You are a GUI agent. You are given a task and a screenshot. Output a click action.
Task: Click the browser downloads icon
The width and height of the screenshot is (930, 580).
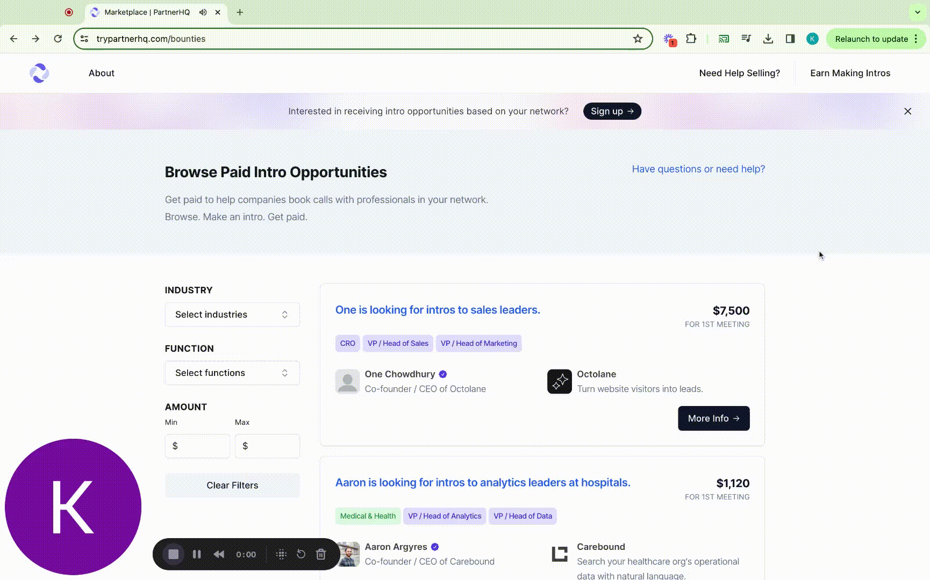(x=768, y=39)
